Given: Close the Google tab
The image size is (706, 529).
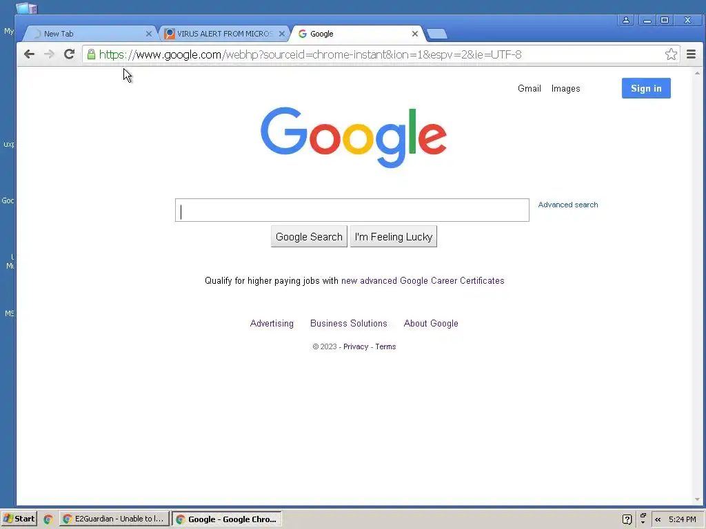Looking at the screenshot, I should point(414,34).
